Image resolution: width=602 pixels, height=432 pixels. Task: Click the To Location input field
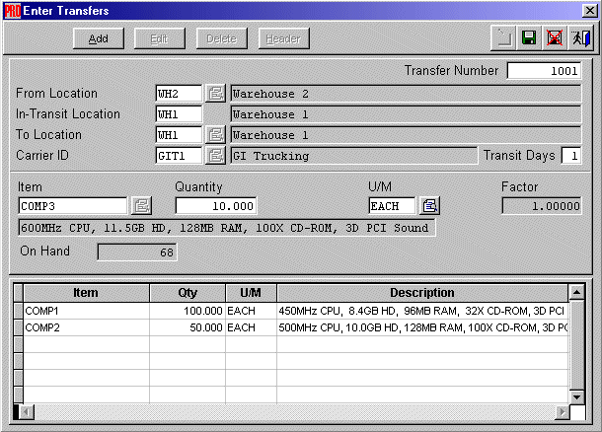179,135
